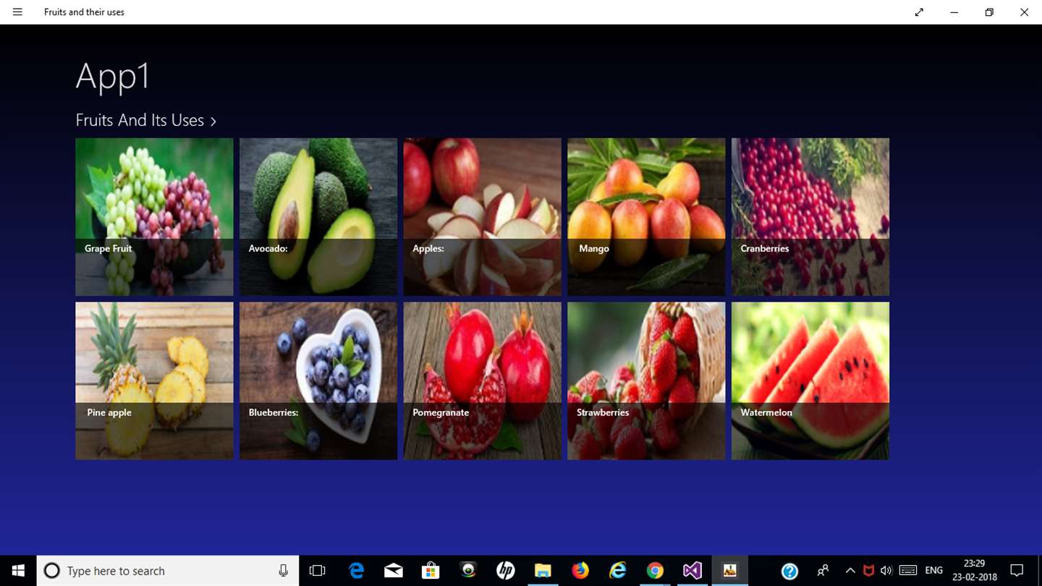Open the Apples tile
The height and width of the screenshot is (586, 1042).
(x=483, y=217)
